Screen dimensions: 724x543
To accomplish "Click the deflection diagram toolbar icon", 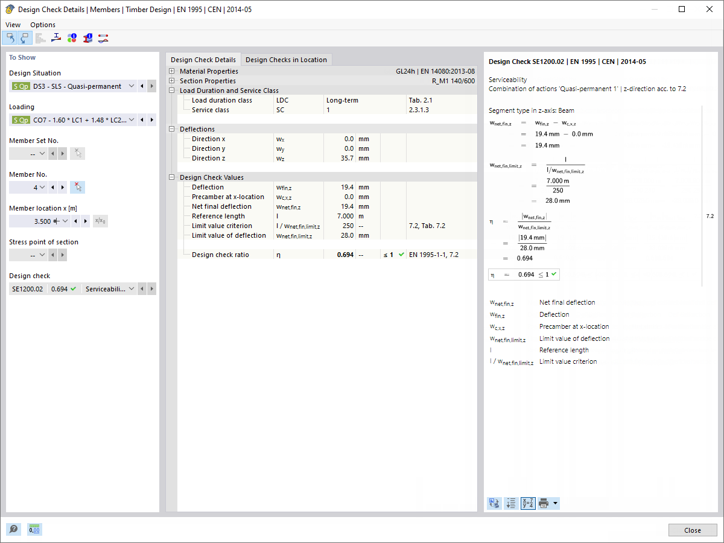I will coord(103,37).
